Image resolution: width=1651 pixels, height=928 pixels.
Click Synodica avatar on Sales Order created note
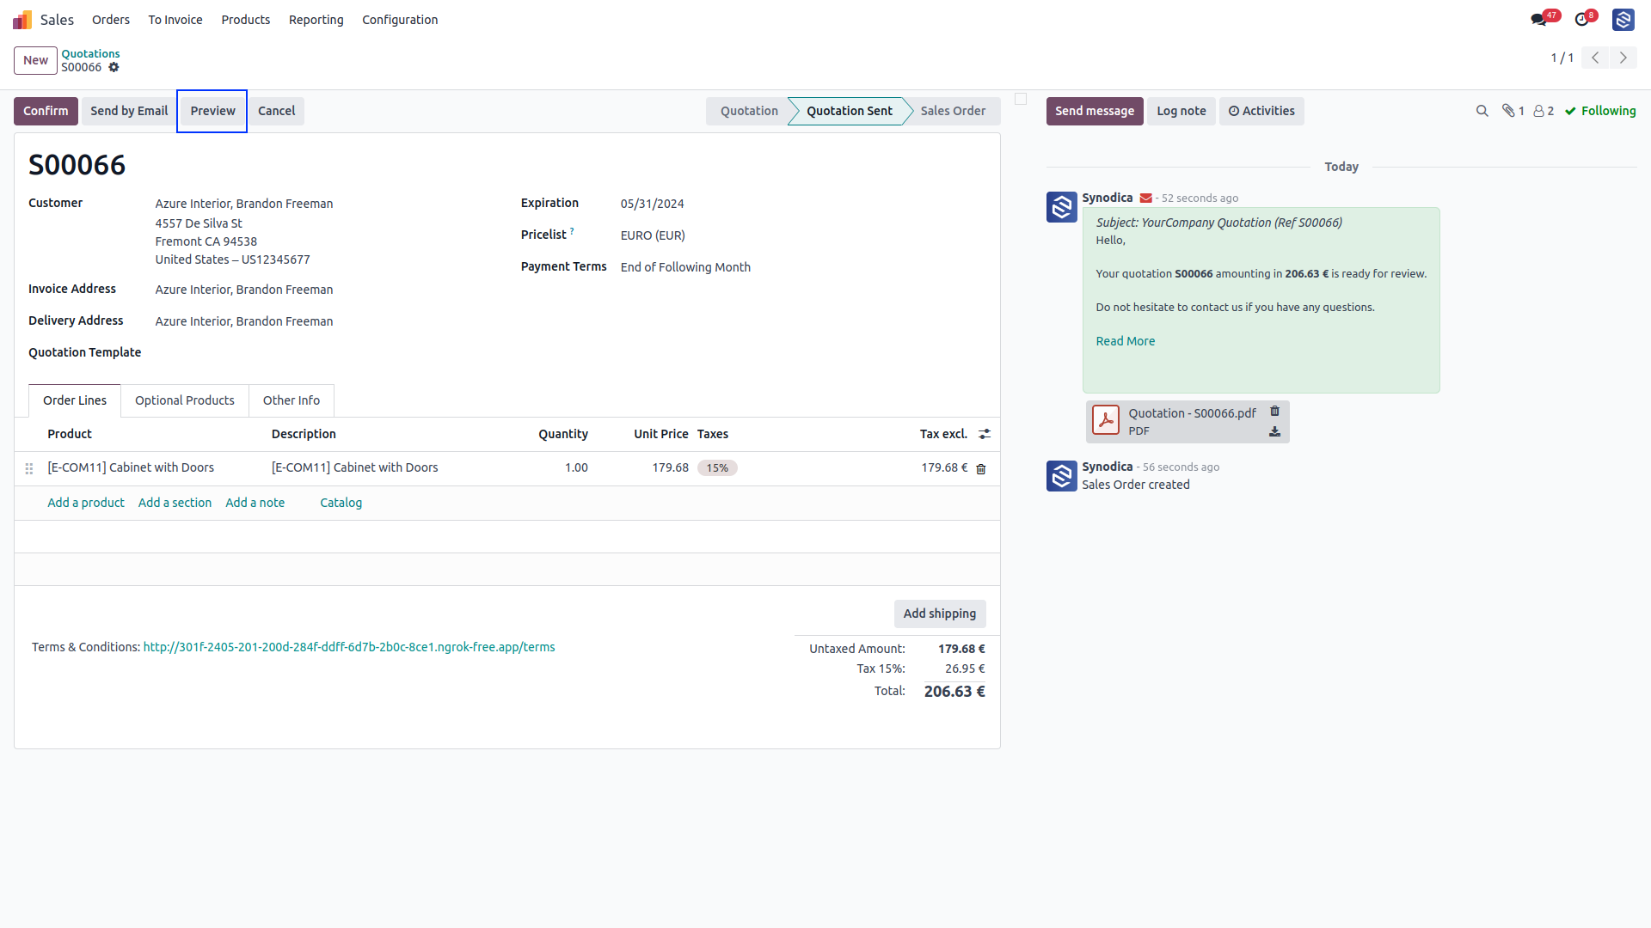[x=1062, y=476]
